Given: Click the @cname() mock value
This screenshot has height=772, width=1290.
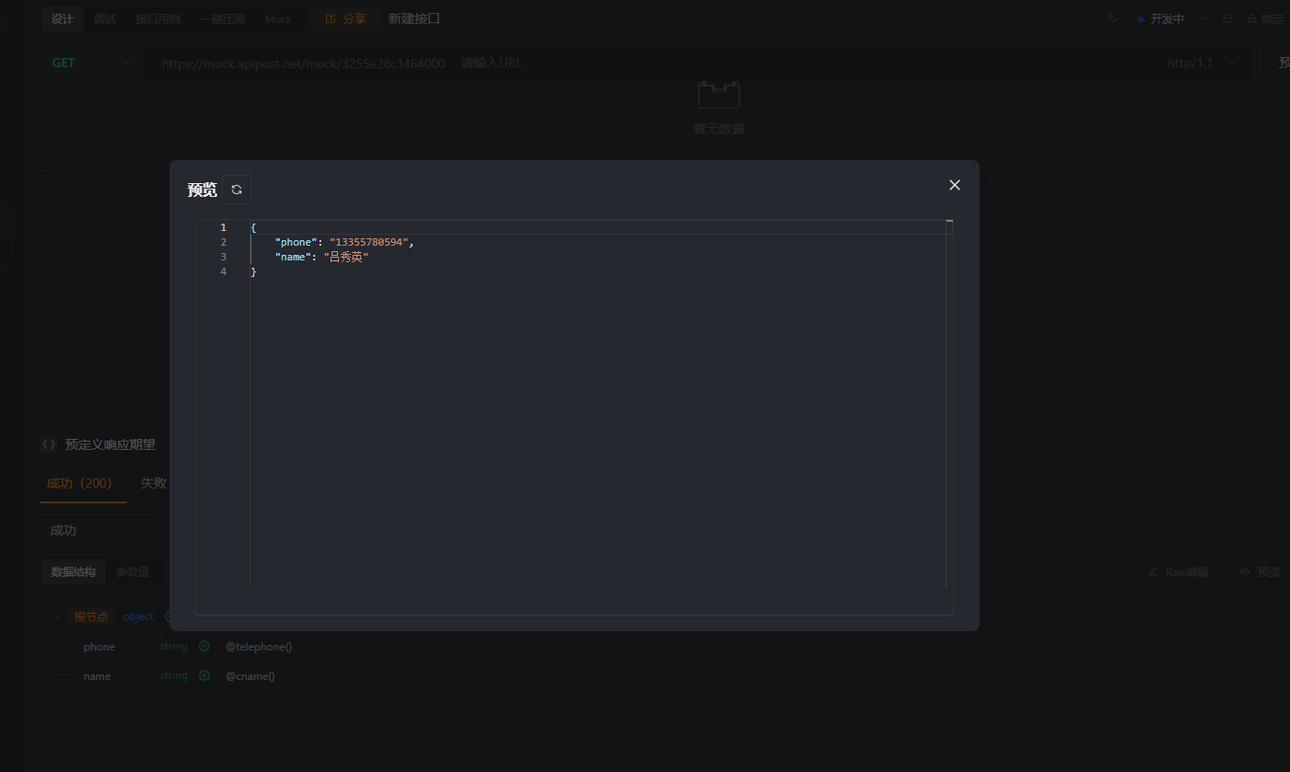Looking at the screenshot, I should coord(250,676).
